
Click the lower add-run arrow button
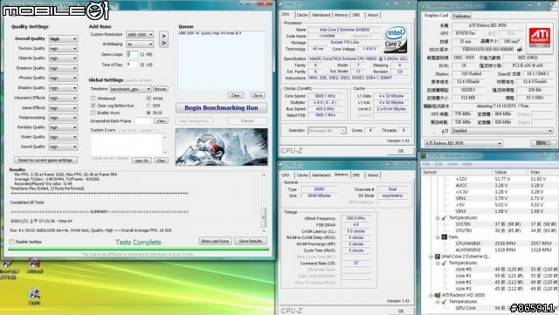[x=163, y=44]
